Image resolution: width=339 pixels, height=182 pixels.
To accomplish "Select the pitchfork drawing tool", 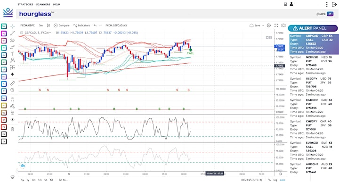I will [13, 40].
